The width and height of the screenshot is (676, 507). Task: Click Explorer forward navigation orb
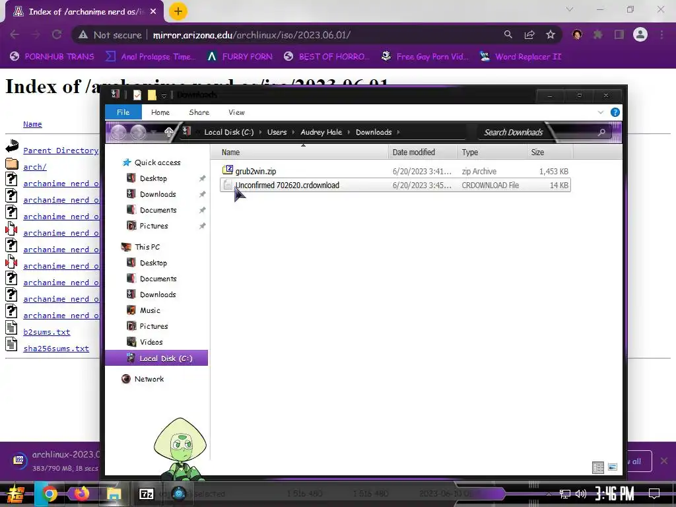pos(139,132)
